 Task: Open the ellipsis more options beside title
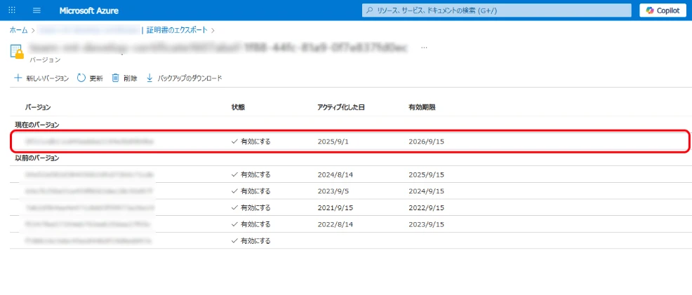(x=423, y=48)
